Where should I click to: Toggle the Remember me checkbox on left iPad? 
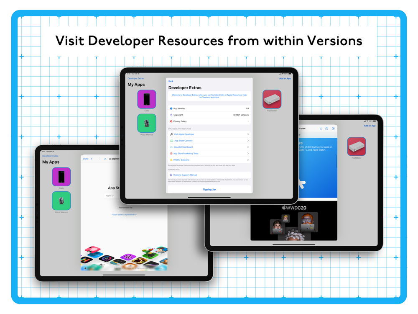point(117,208)
